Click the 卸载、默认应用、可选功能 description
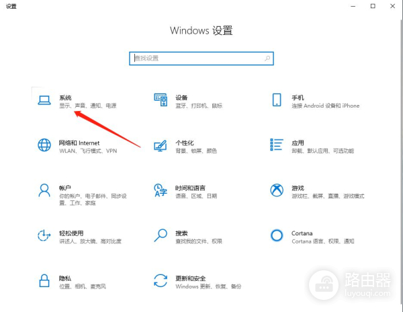The width and height of the screenshot is (403, 312). 323,151
